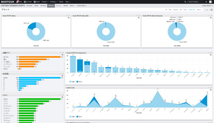Image resolution: width=214 pixels, height=123 pixels.
Task: Switch to the Review tab
Action: (66, 6)
